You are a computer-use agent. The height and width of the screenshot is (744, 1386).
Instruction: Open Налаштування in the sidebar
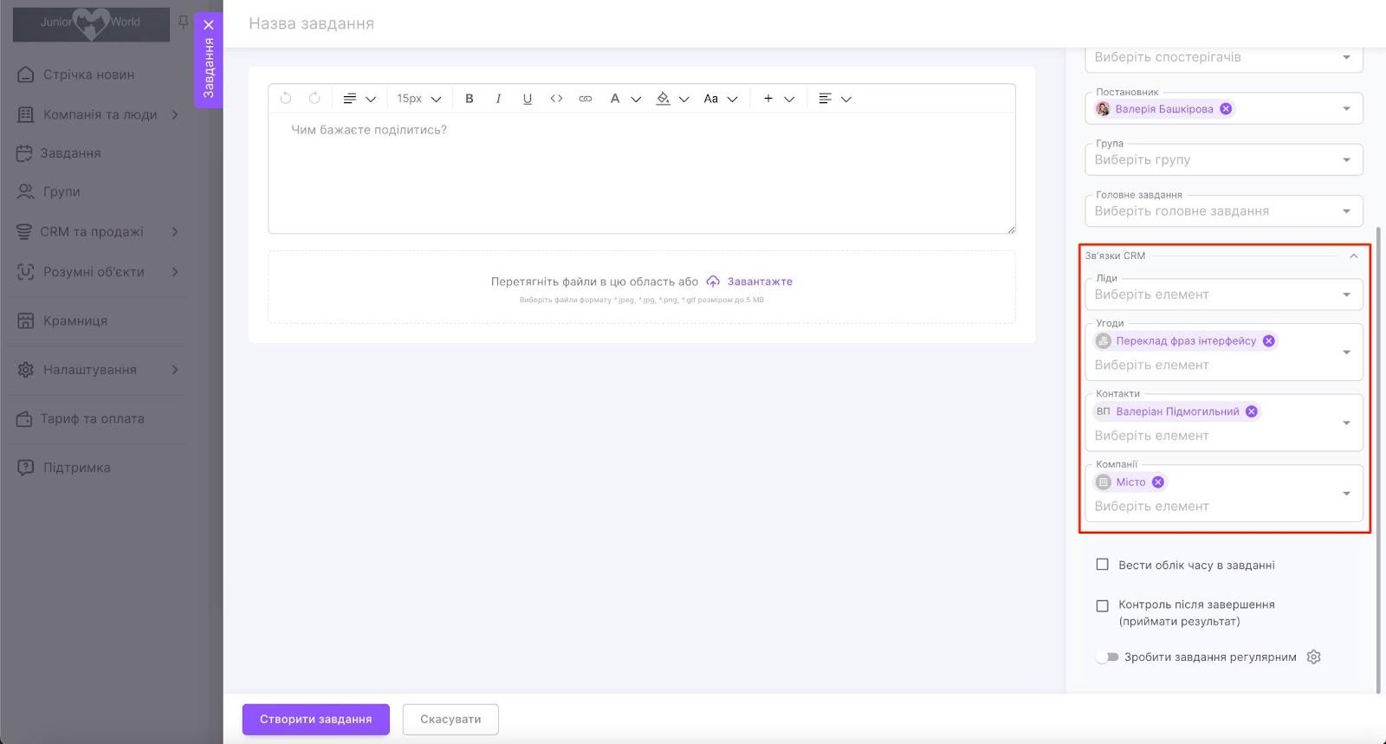pyautogui.click(x=89, y=370)
